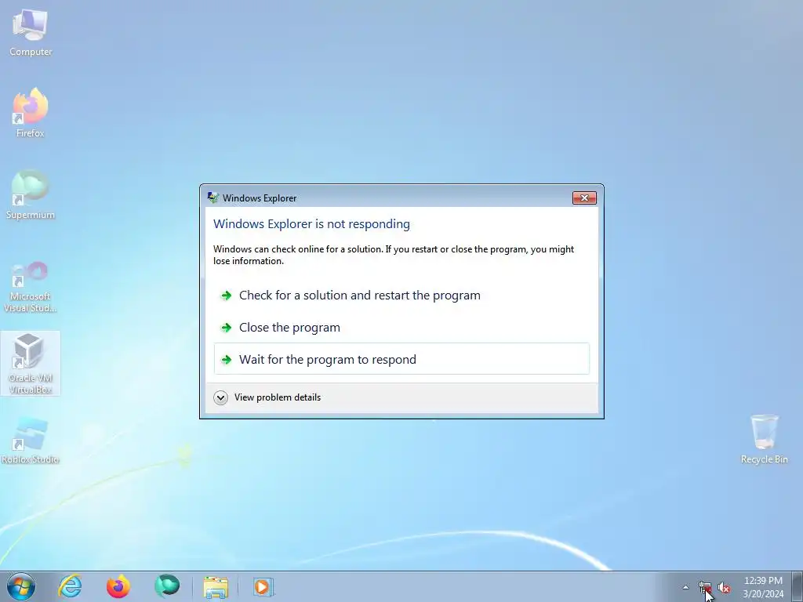Screen dimensions: 803x602
Task: Click the Windows Explorer dialog title icon
Action: (213, 198)
